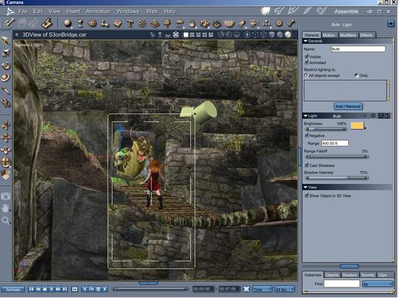Collapse the Light section
Image resolution: width=398 pixels, height=298 pixels.
(306, 116)
